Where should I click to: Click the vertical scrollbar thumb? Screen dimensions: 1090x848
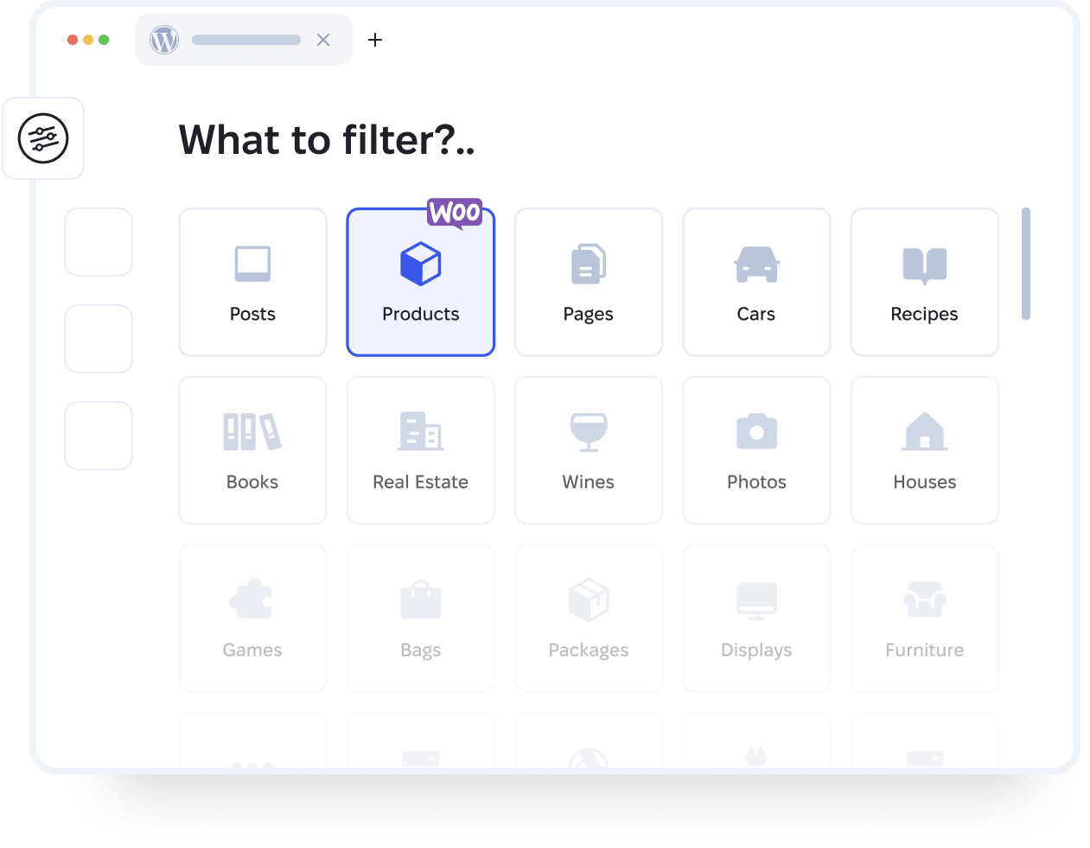1025,264
